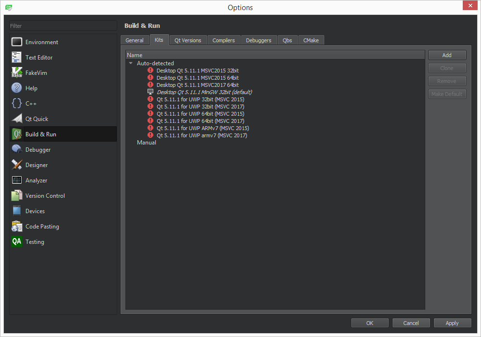
Task: Click the Cancel button
Action: (x=411, y=323)
